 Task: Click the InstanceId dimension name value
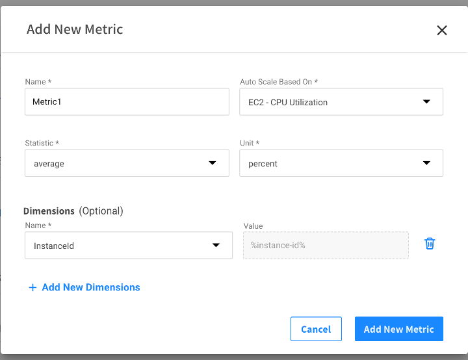point(55,246)
